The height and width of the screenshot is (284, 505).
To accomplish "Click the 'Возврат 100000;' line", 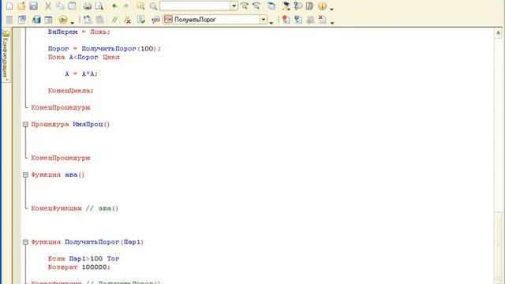I will [x=79, y=267].
